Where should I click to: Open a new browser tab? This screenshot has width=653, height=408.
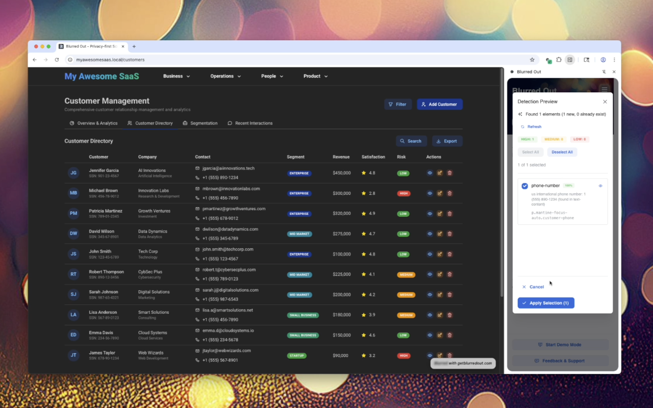[134, 46]
